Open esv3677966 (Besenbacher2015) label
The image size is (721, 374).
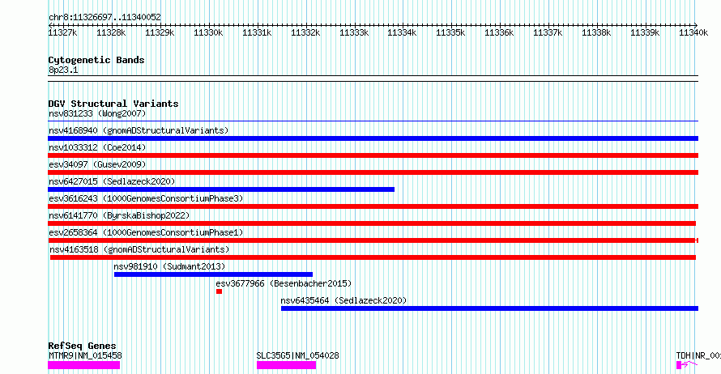[x=284, y=283]
